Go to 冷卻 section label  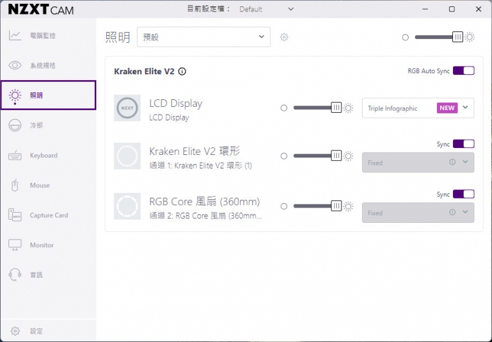37,125
